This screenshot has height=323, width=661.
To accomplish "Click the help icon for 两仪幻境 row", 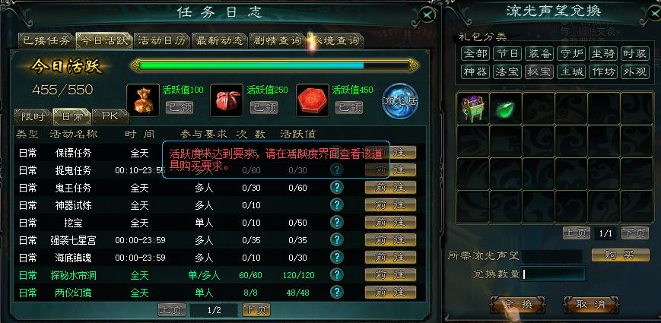I will pyautogui.click(x=336, y=292).
